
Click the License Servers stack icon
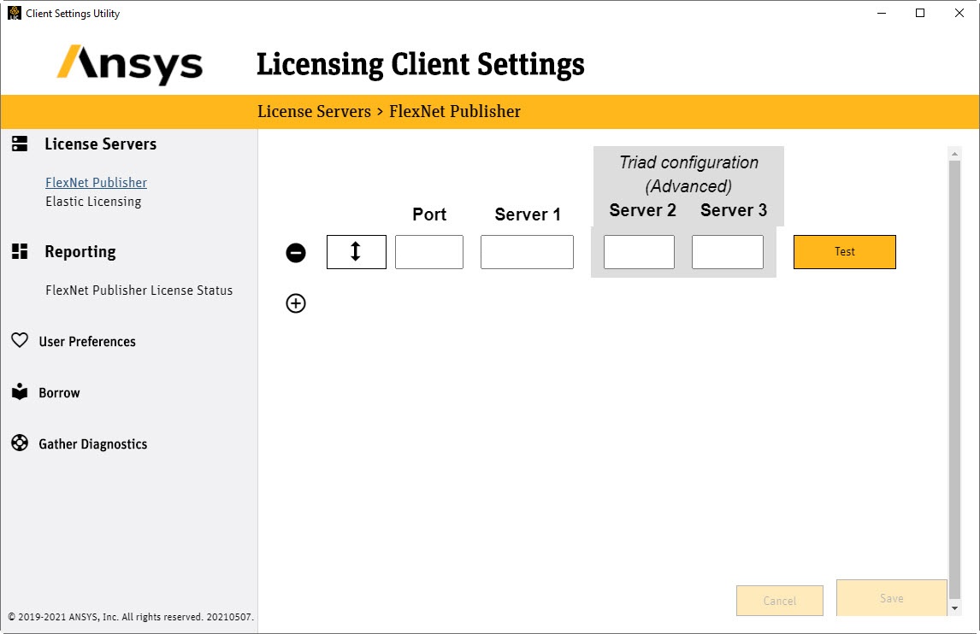tap(20, 144)
